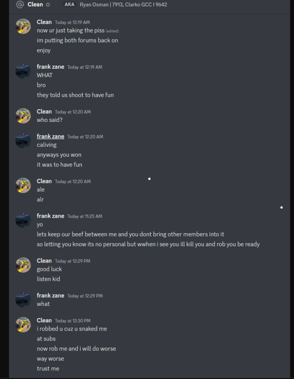Screen dimensions: 294x379
Task: Open frank zane's avatar beside the WHAT message
Action: click(23, 71)
